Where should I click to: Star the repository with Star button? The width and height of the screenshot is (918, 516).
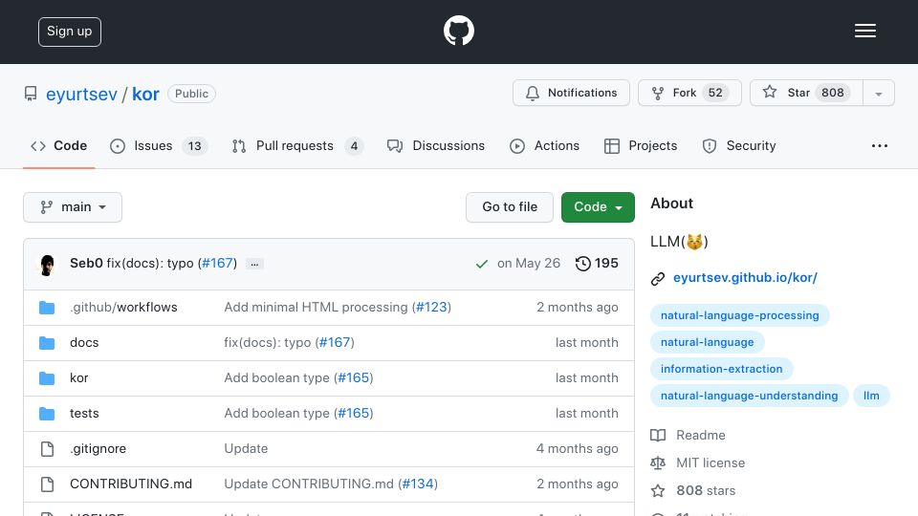click(x=806, y=93)
